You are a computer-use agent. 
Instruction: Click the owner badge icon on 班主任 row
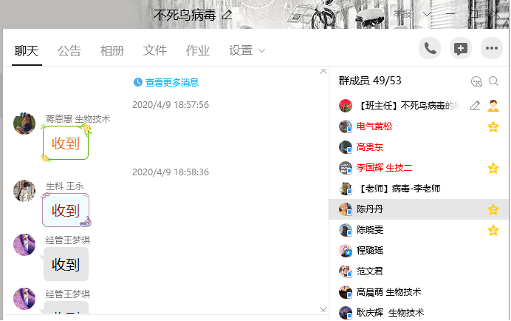tap(493, 106)
